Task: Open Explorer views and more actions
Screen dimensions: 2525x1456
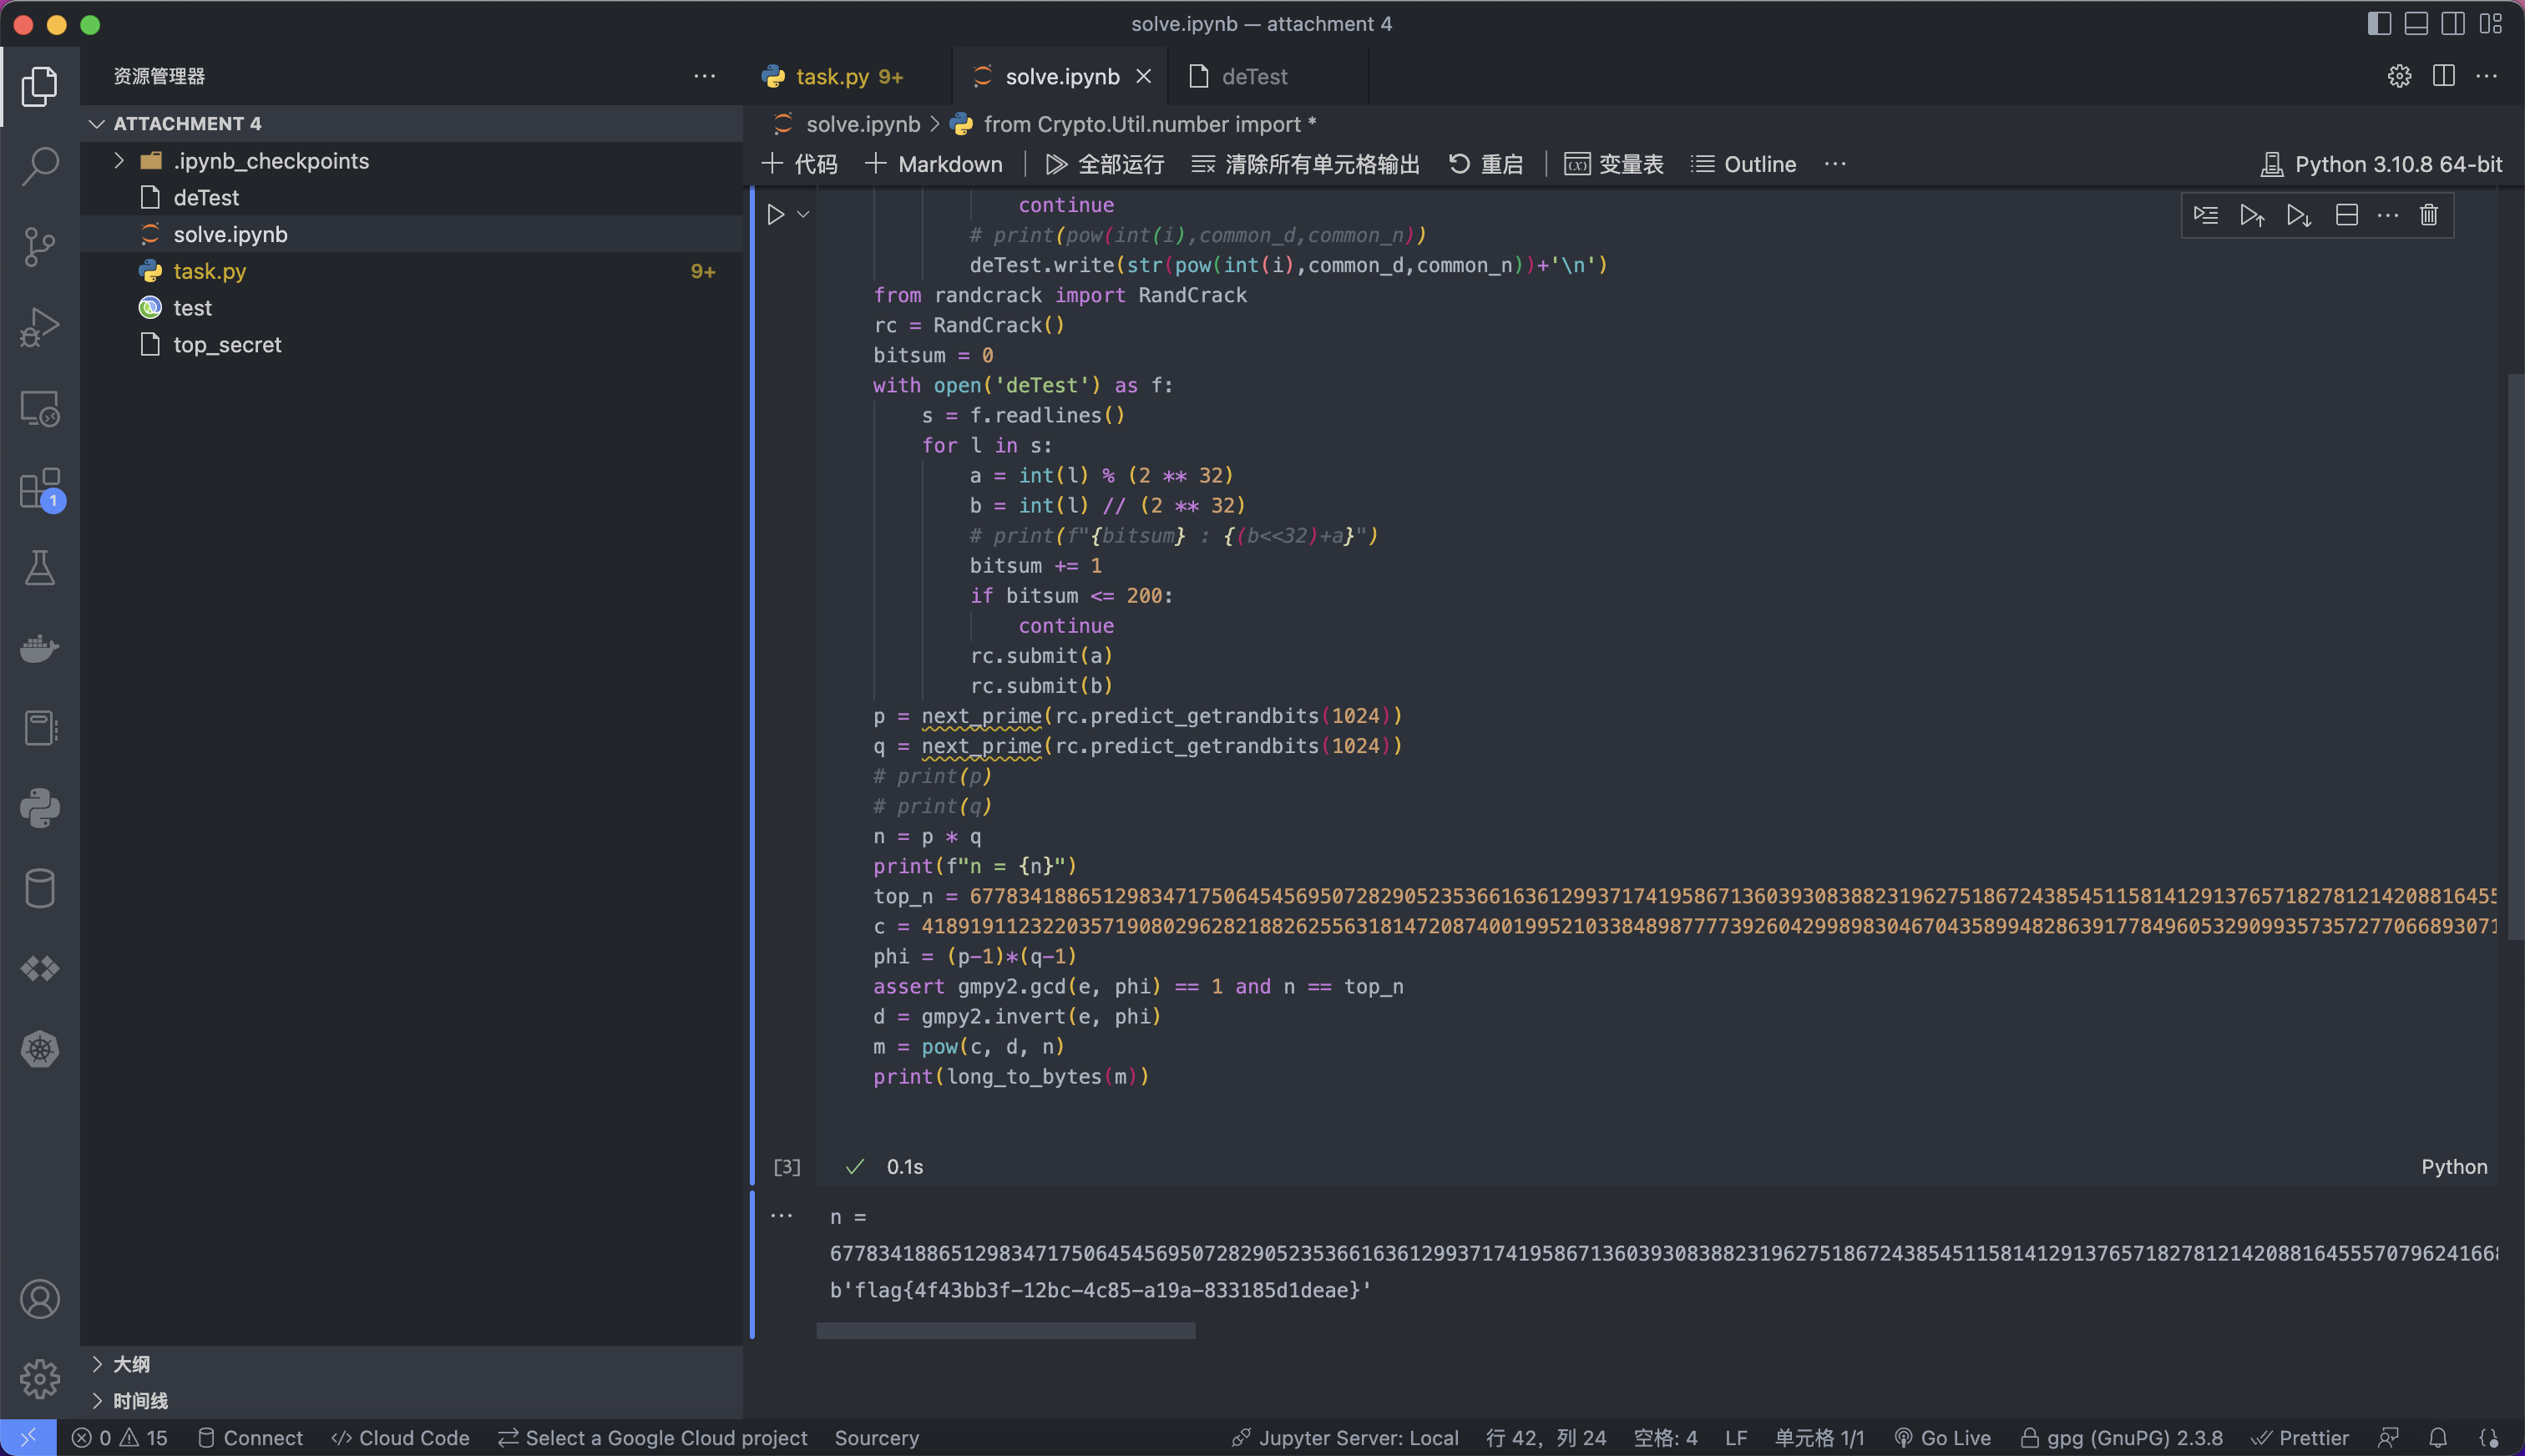Action: 704,76
